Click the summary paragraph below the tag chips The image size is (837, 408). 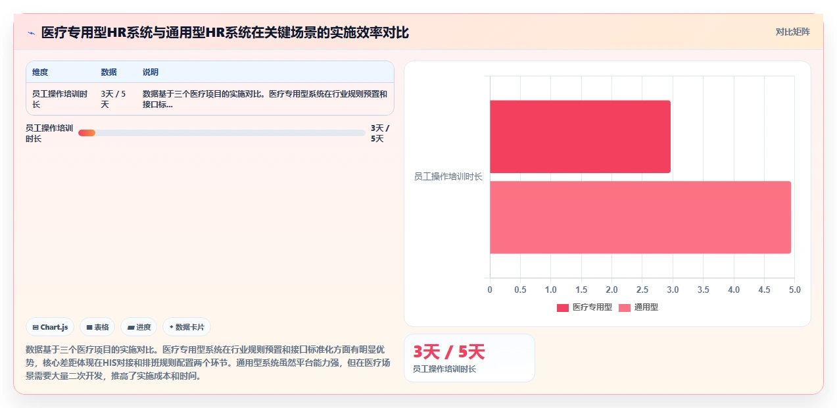[x=207, y=363]
